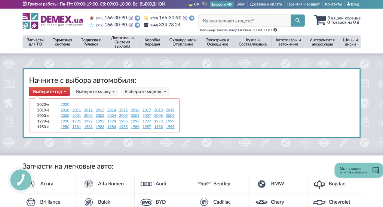This screenshot has width=383, height=207.
Task: Select year 1995
Action: pyautogui.click(x=123, y=121)
